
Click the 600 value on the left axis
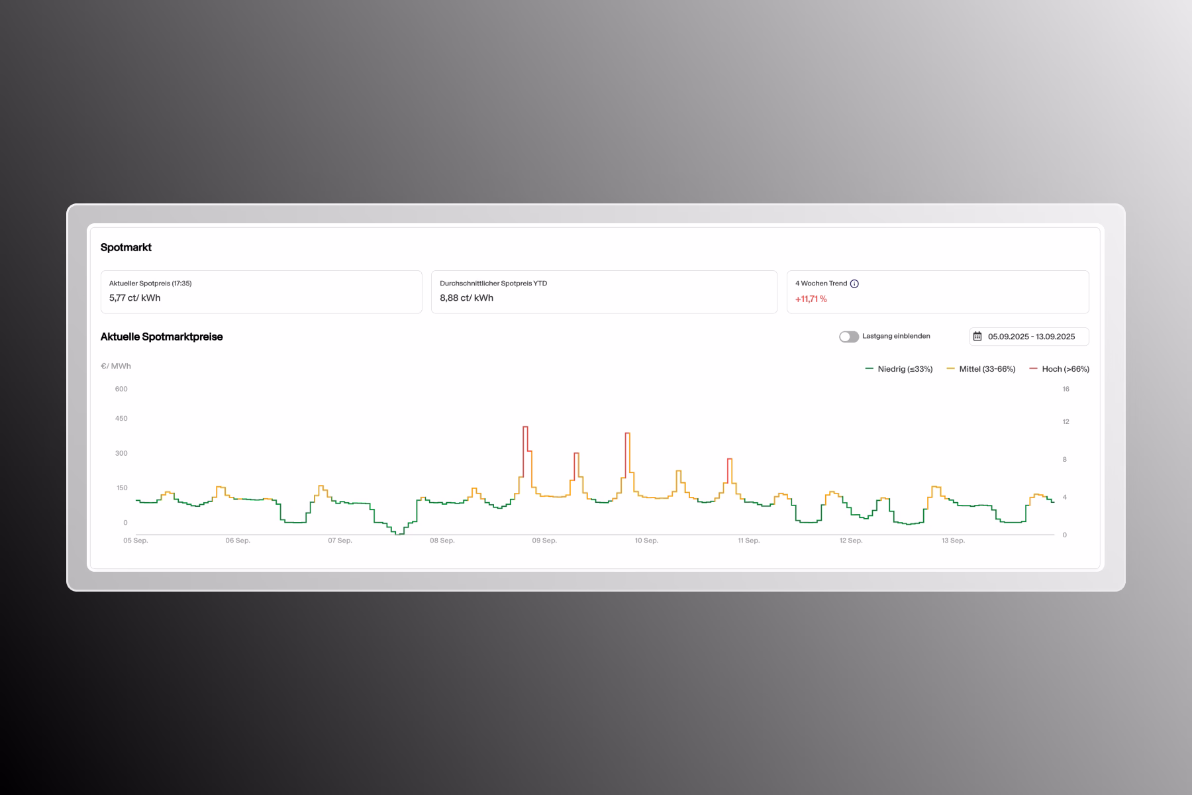click(121, 389)
